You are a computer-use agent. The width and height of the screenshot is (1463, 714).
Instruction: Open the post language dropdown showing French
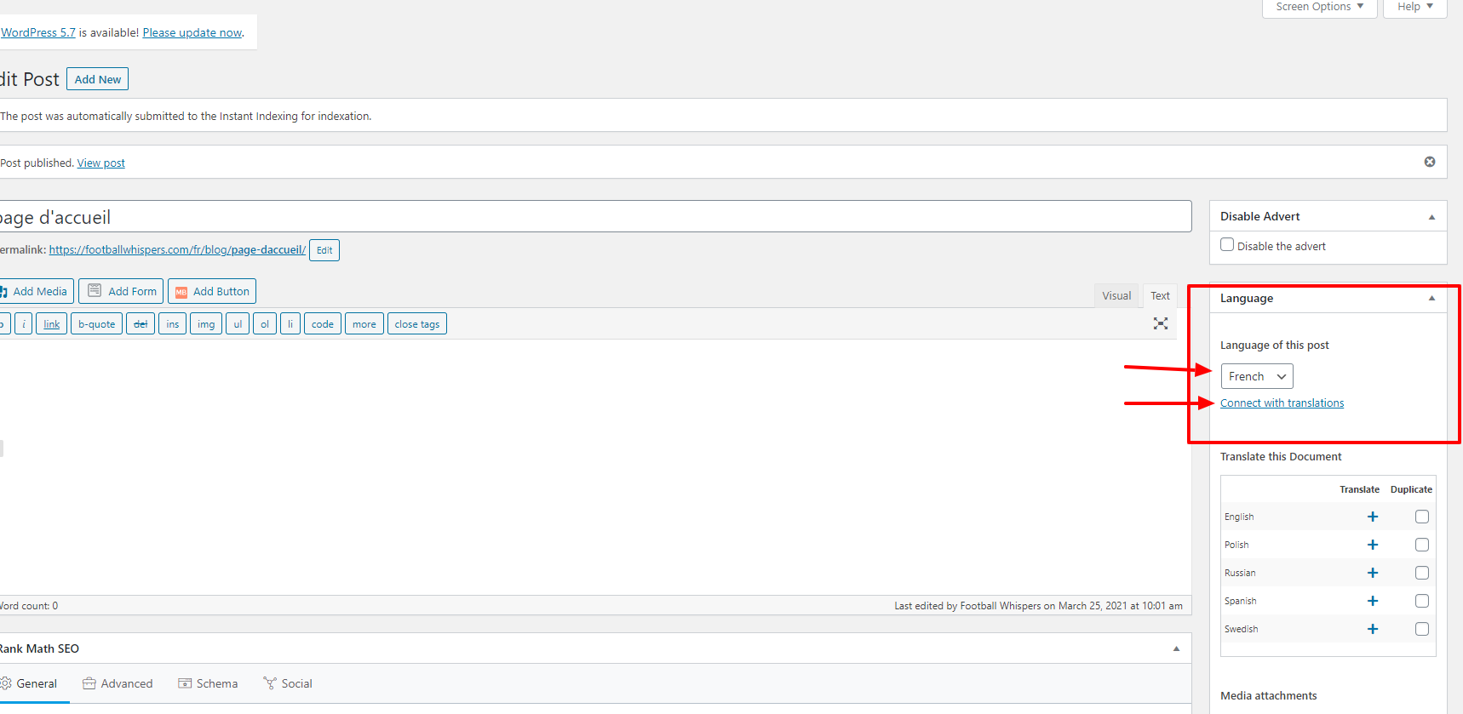1256,376
